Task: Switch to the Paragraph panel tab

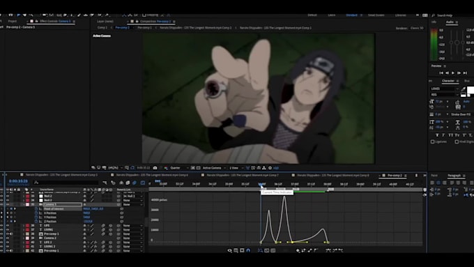Action: (454, 176)
